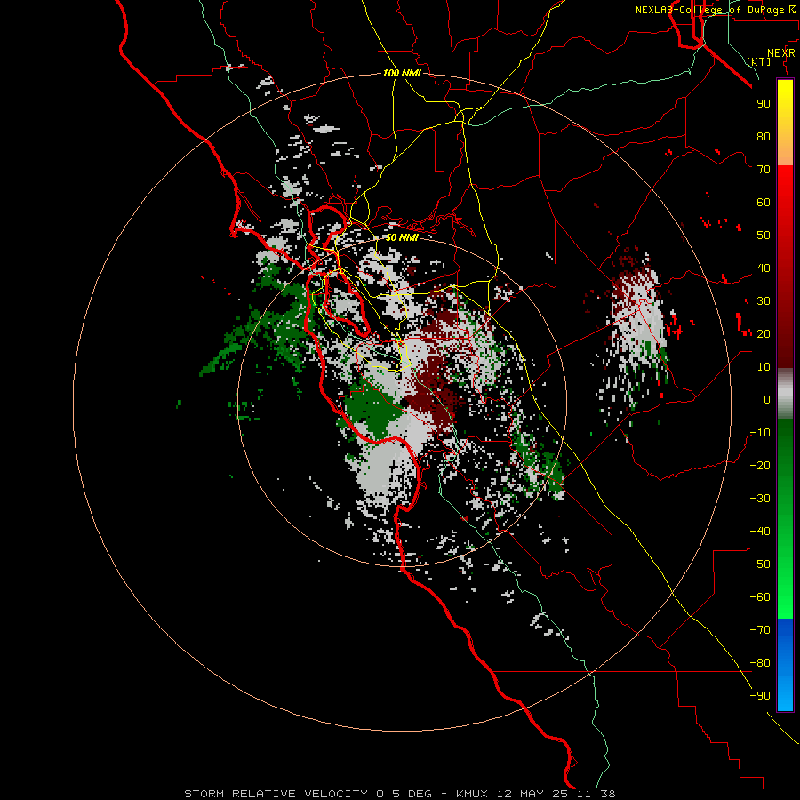
Task: Pick the bright green band near -60
Action: (x=785, y=597)
